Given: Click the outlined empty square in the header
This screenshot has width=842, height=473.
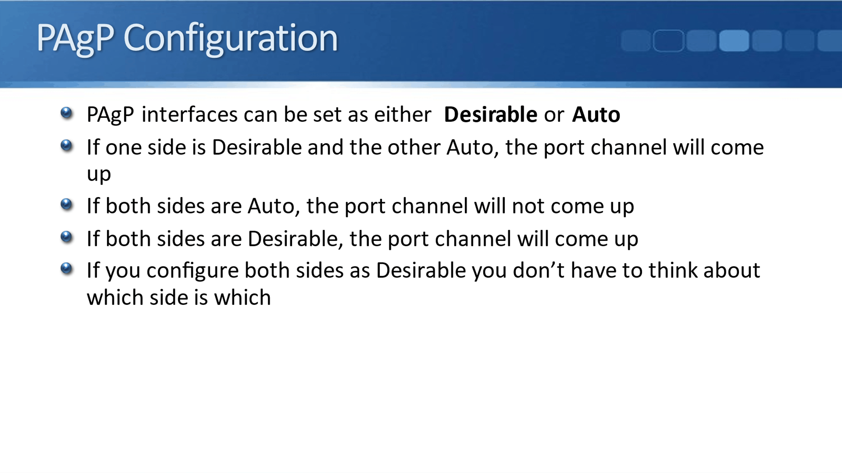Looking at the screenshot, I should (668, 41).
